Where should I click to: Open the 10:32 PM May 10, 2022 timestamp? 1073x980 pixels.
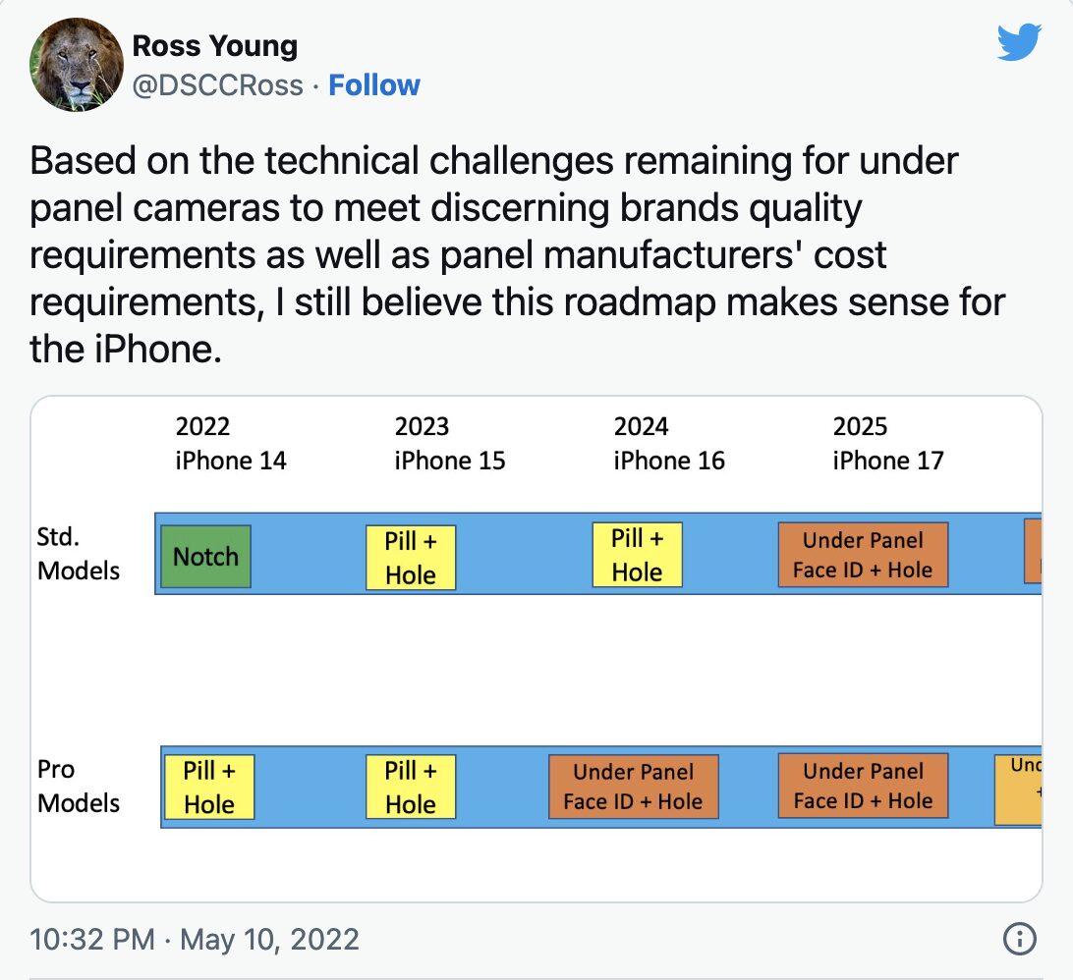(195, 939)
